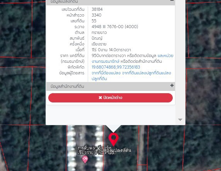Click the X icon inside ปิดหน้าต่าง button
Screen dimensions: 221x171
coord(100,97)
